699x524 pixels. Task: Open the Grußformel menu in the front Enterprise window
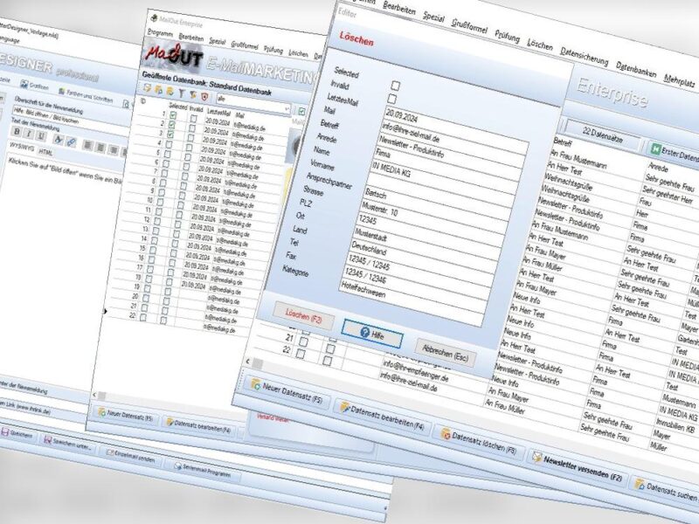[469, 25]
